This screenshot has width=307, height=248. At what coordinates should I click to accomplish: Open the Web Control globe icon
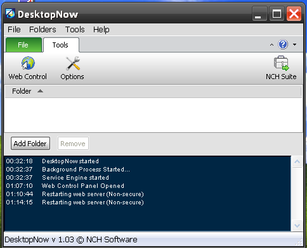click(28, 63)
